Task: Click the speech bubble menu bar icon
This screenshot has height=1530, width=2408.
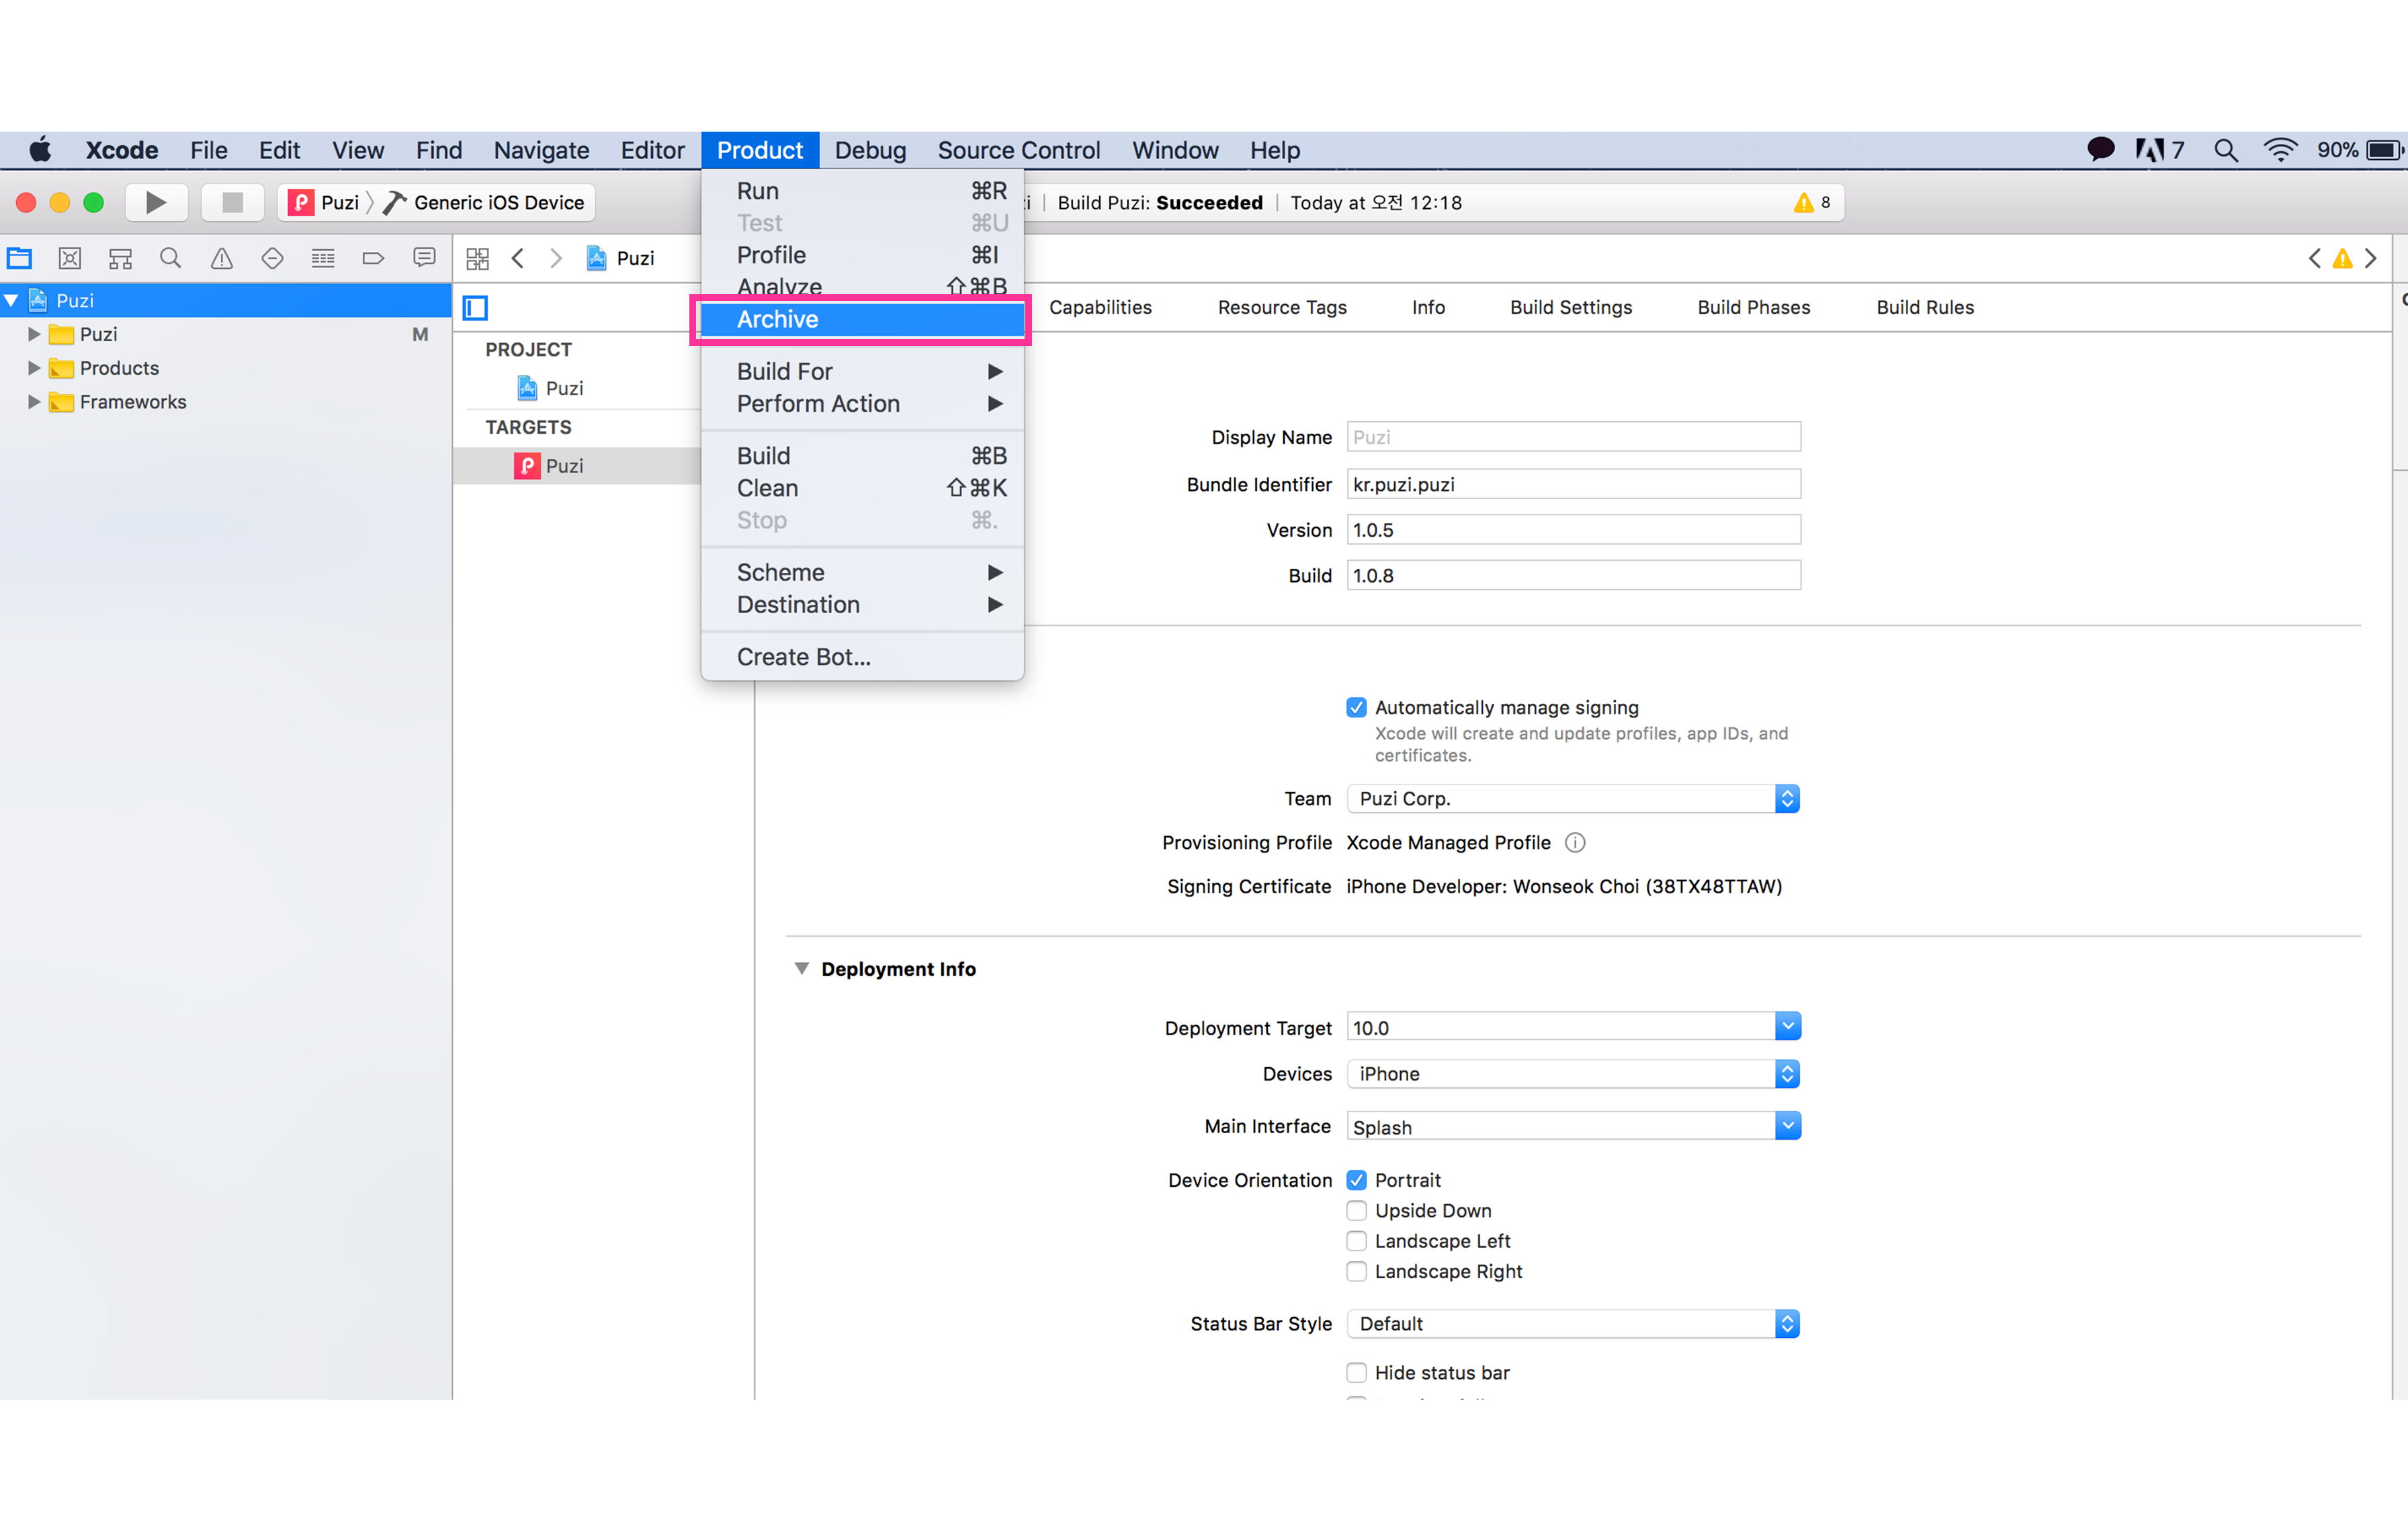Action: pos(2101,150)
